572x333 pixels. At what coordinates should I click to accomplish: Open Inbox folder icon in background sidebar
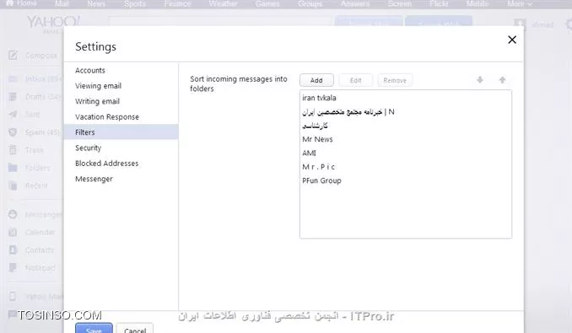[13, 78]
